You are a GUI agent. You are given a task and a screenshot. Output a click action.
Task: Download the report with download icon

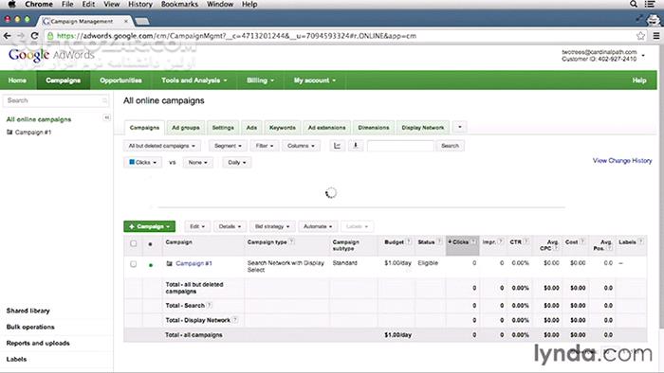pyautogui.click(x=356, y=146)
